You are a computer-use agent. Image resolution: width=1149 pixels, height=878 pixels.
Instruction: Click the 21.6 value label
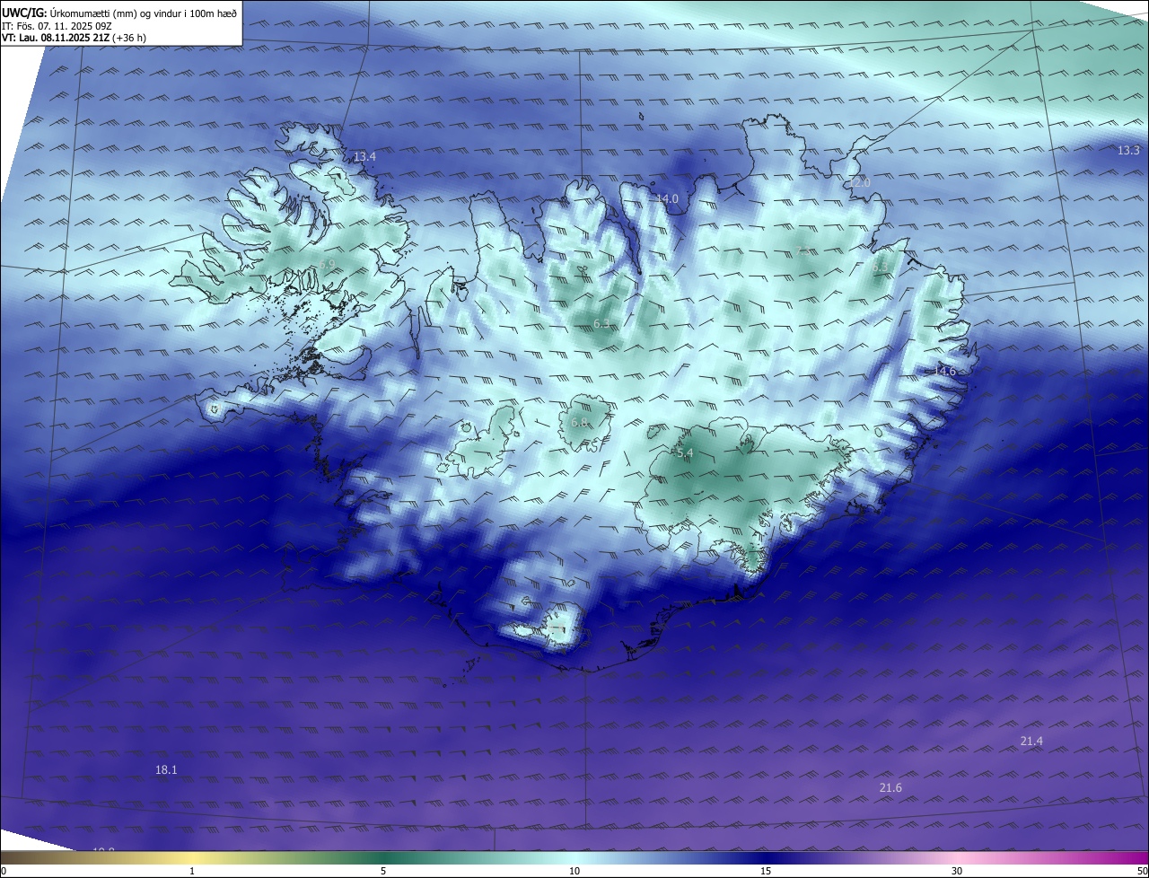(x=890, y=787)
